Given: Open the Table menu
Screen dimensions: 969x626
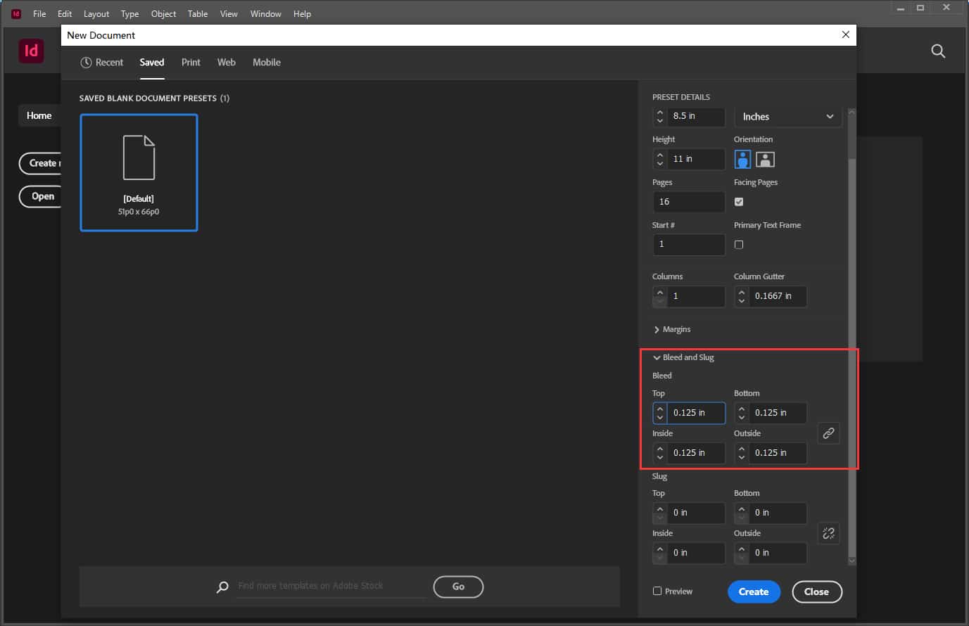Looking at the screenshot, I should [x=198, y=13].
